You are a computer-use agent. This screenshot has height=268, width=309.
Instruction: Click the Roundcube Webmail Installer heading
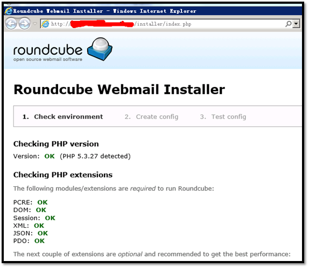pos(119,90)
